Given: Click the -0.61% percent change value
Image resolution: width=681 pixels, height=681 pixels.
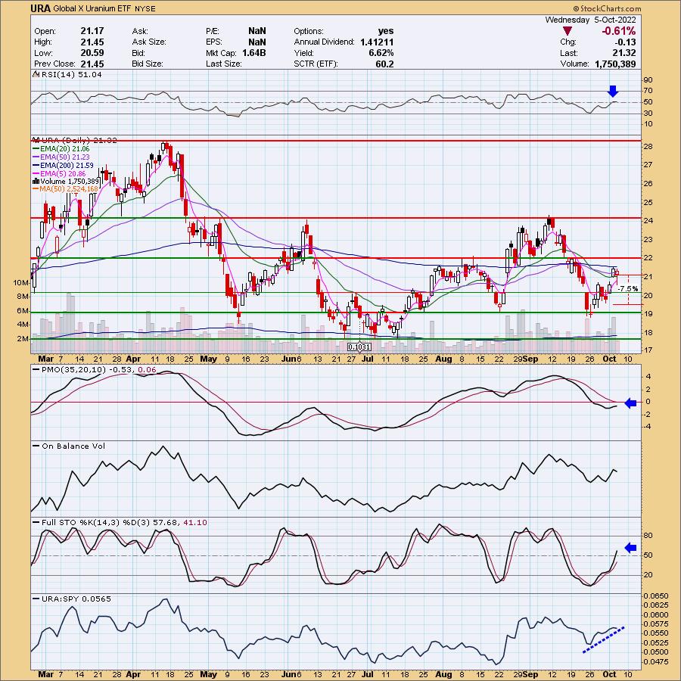Looking at the screenshot, I should tap(618, 31).
